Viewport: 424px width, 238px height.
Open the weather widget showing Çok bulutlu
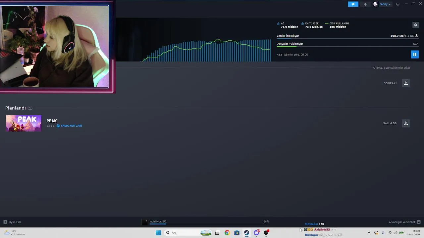pos(15,233)
